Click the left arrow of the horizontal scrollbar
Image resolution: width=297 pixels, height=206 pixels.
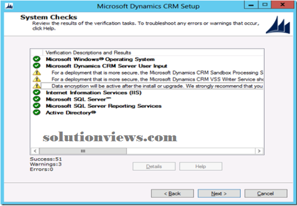click(35, 151)
